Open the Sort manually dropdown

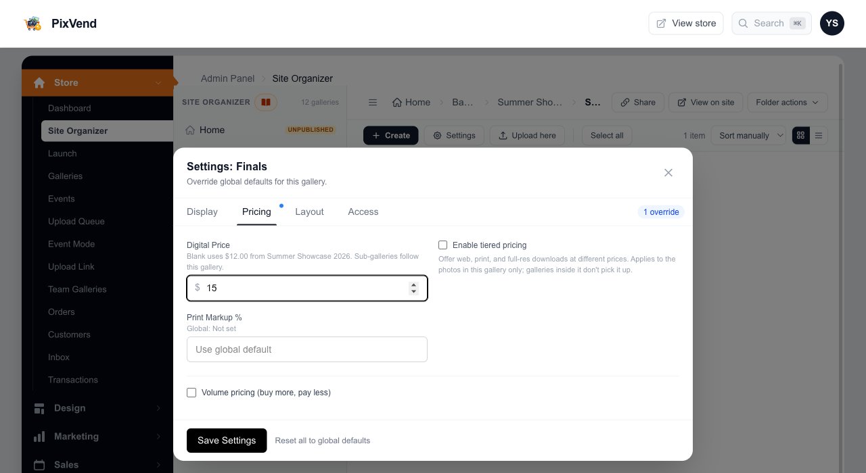(x=751, y=135)
